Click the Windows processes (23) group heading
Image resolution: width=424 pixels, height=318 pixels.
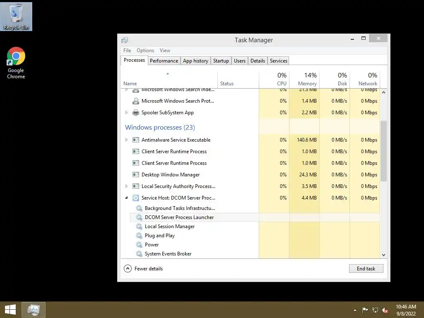160,128
